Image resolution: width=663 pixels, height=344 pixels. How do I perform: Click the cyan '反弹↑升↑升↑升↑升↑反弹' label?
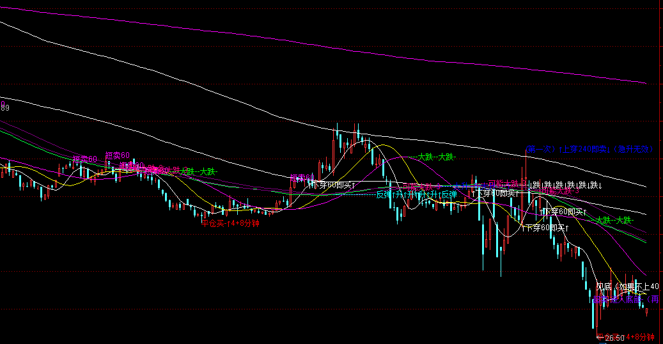416,194
